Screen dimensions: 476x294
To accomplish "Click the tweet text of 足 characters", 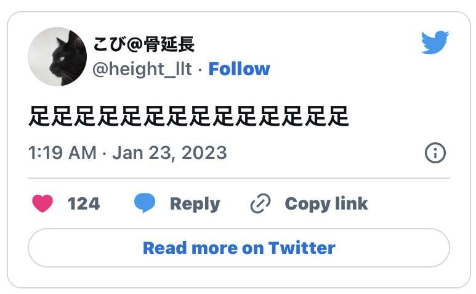I will click(188, 116).
